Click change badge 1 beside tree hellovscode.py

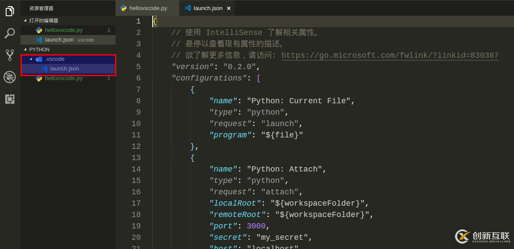click(109, 78)
